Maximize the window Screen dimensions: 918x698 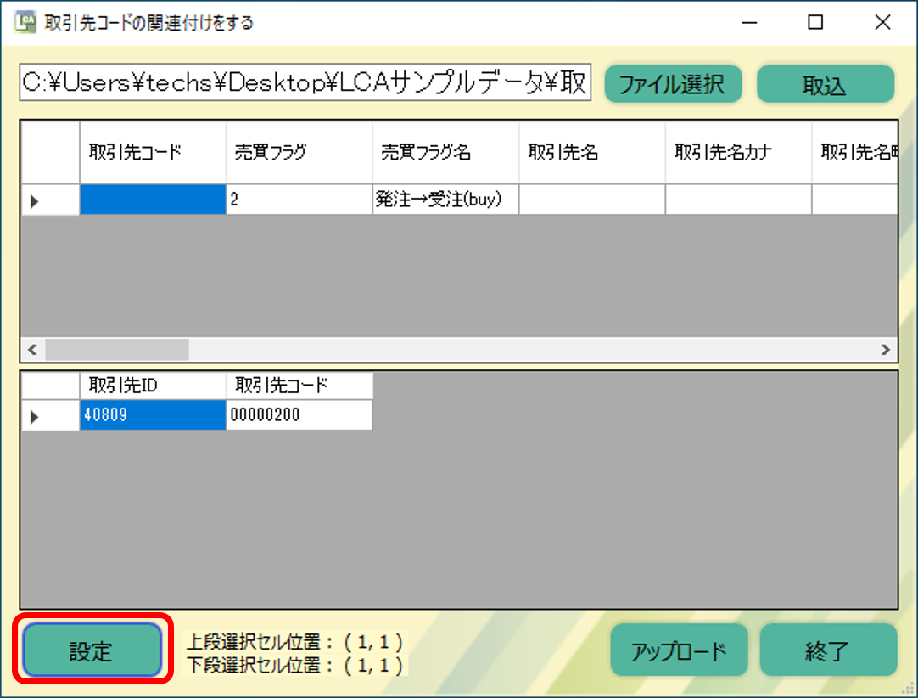pos(815,23)
